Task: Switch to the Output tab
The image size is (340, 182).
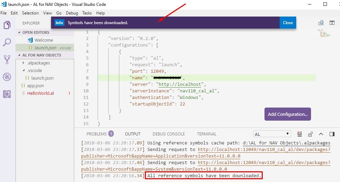Action: (x=132, y=134)
